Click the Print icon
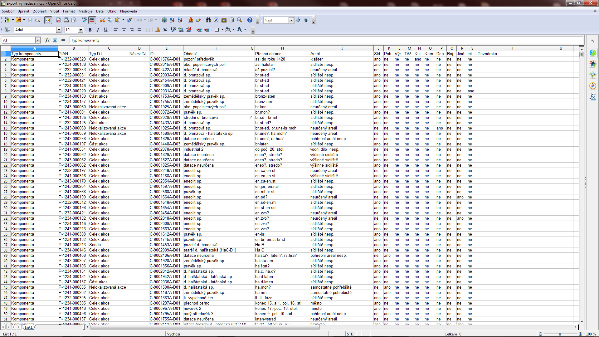This screenshot has height=337, width=599. 66,20
